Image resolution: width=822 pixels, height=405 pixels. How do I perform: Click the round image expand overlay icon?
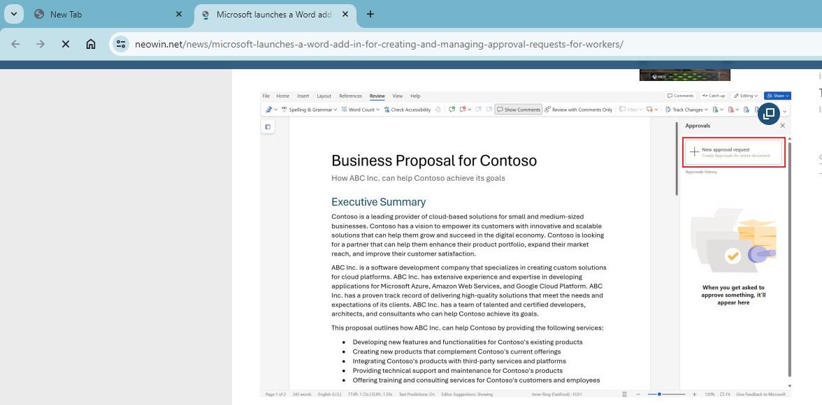coord(769,114)
